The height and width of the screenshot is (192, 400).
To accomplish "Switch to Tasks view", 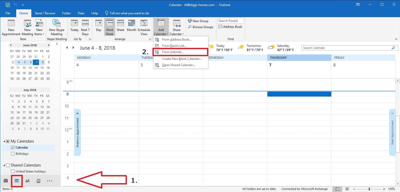I will [38, 181].
